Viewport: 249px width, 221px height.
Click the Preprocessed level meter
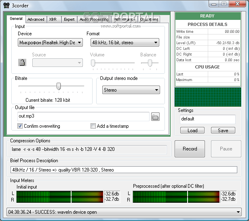[176, 197]
